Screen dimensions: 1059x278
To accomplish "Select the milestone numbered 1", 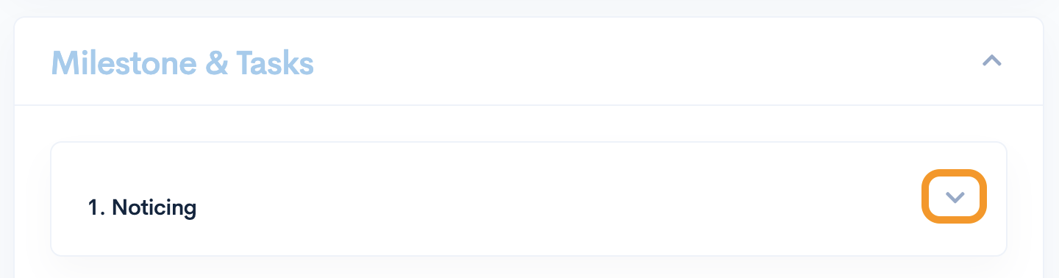I will (x=142, y=208).
